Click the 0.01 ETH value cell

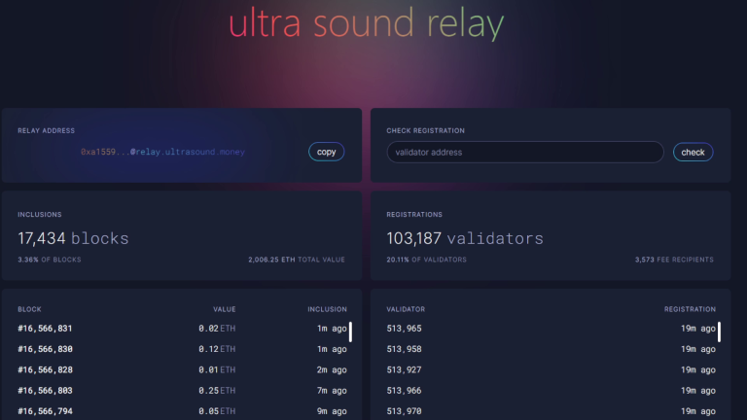[x=217, y=370]
